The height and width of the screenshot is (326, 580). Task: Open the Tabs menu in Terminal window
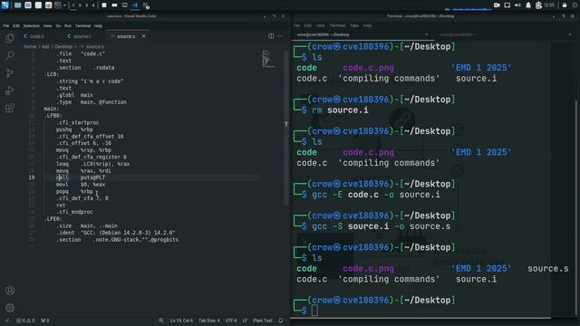coord(354,25)
